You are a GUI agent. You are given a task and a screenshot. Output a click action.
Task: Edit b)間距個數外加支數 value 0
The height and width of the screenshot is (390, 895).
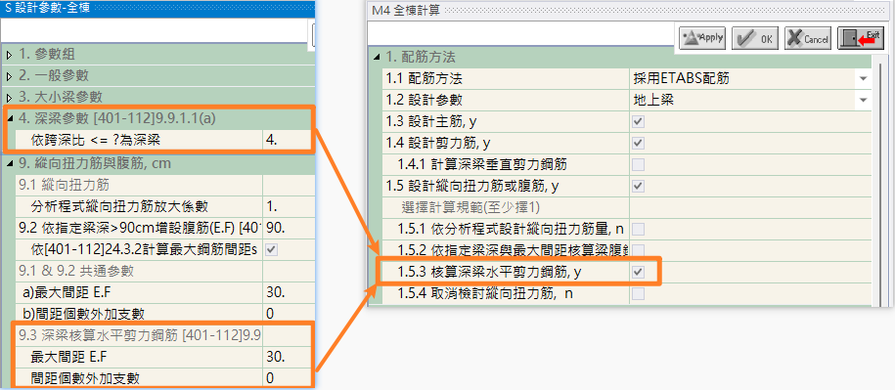(289, 314)
